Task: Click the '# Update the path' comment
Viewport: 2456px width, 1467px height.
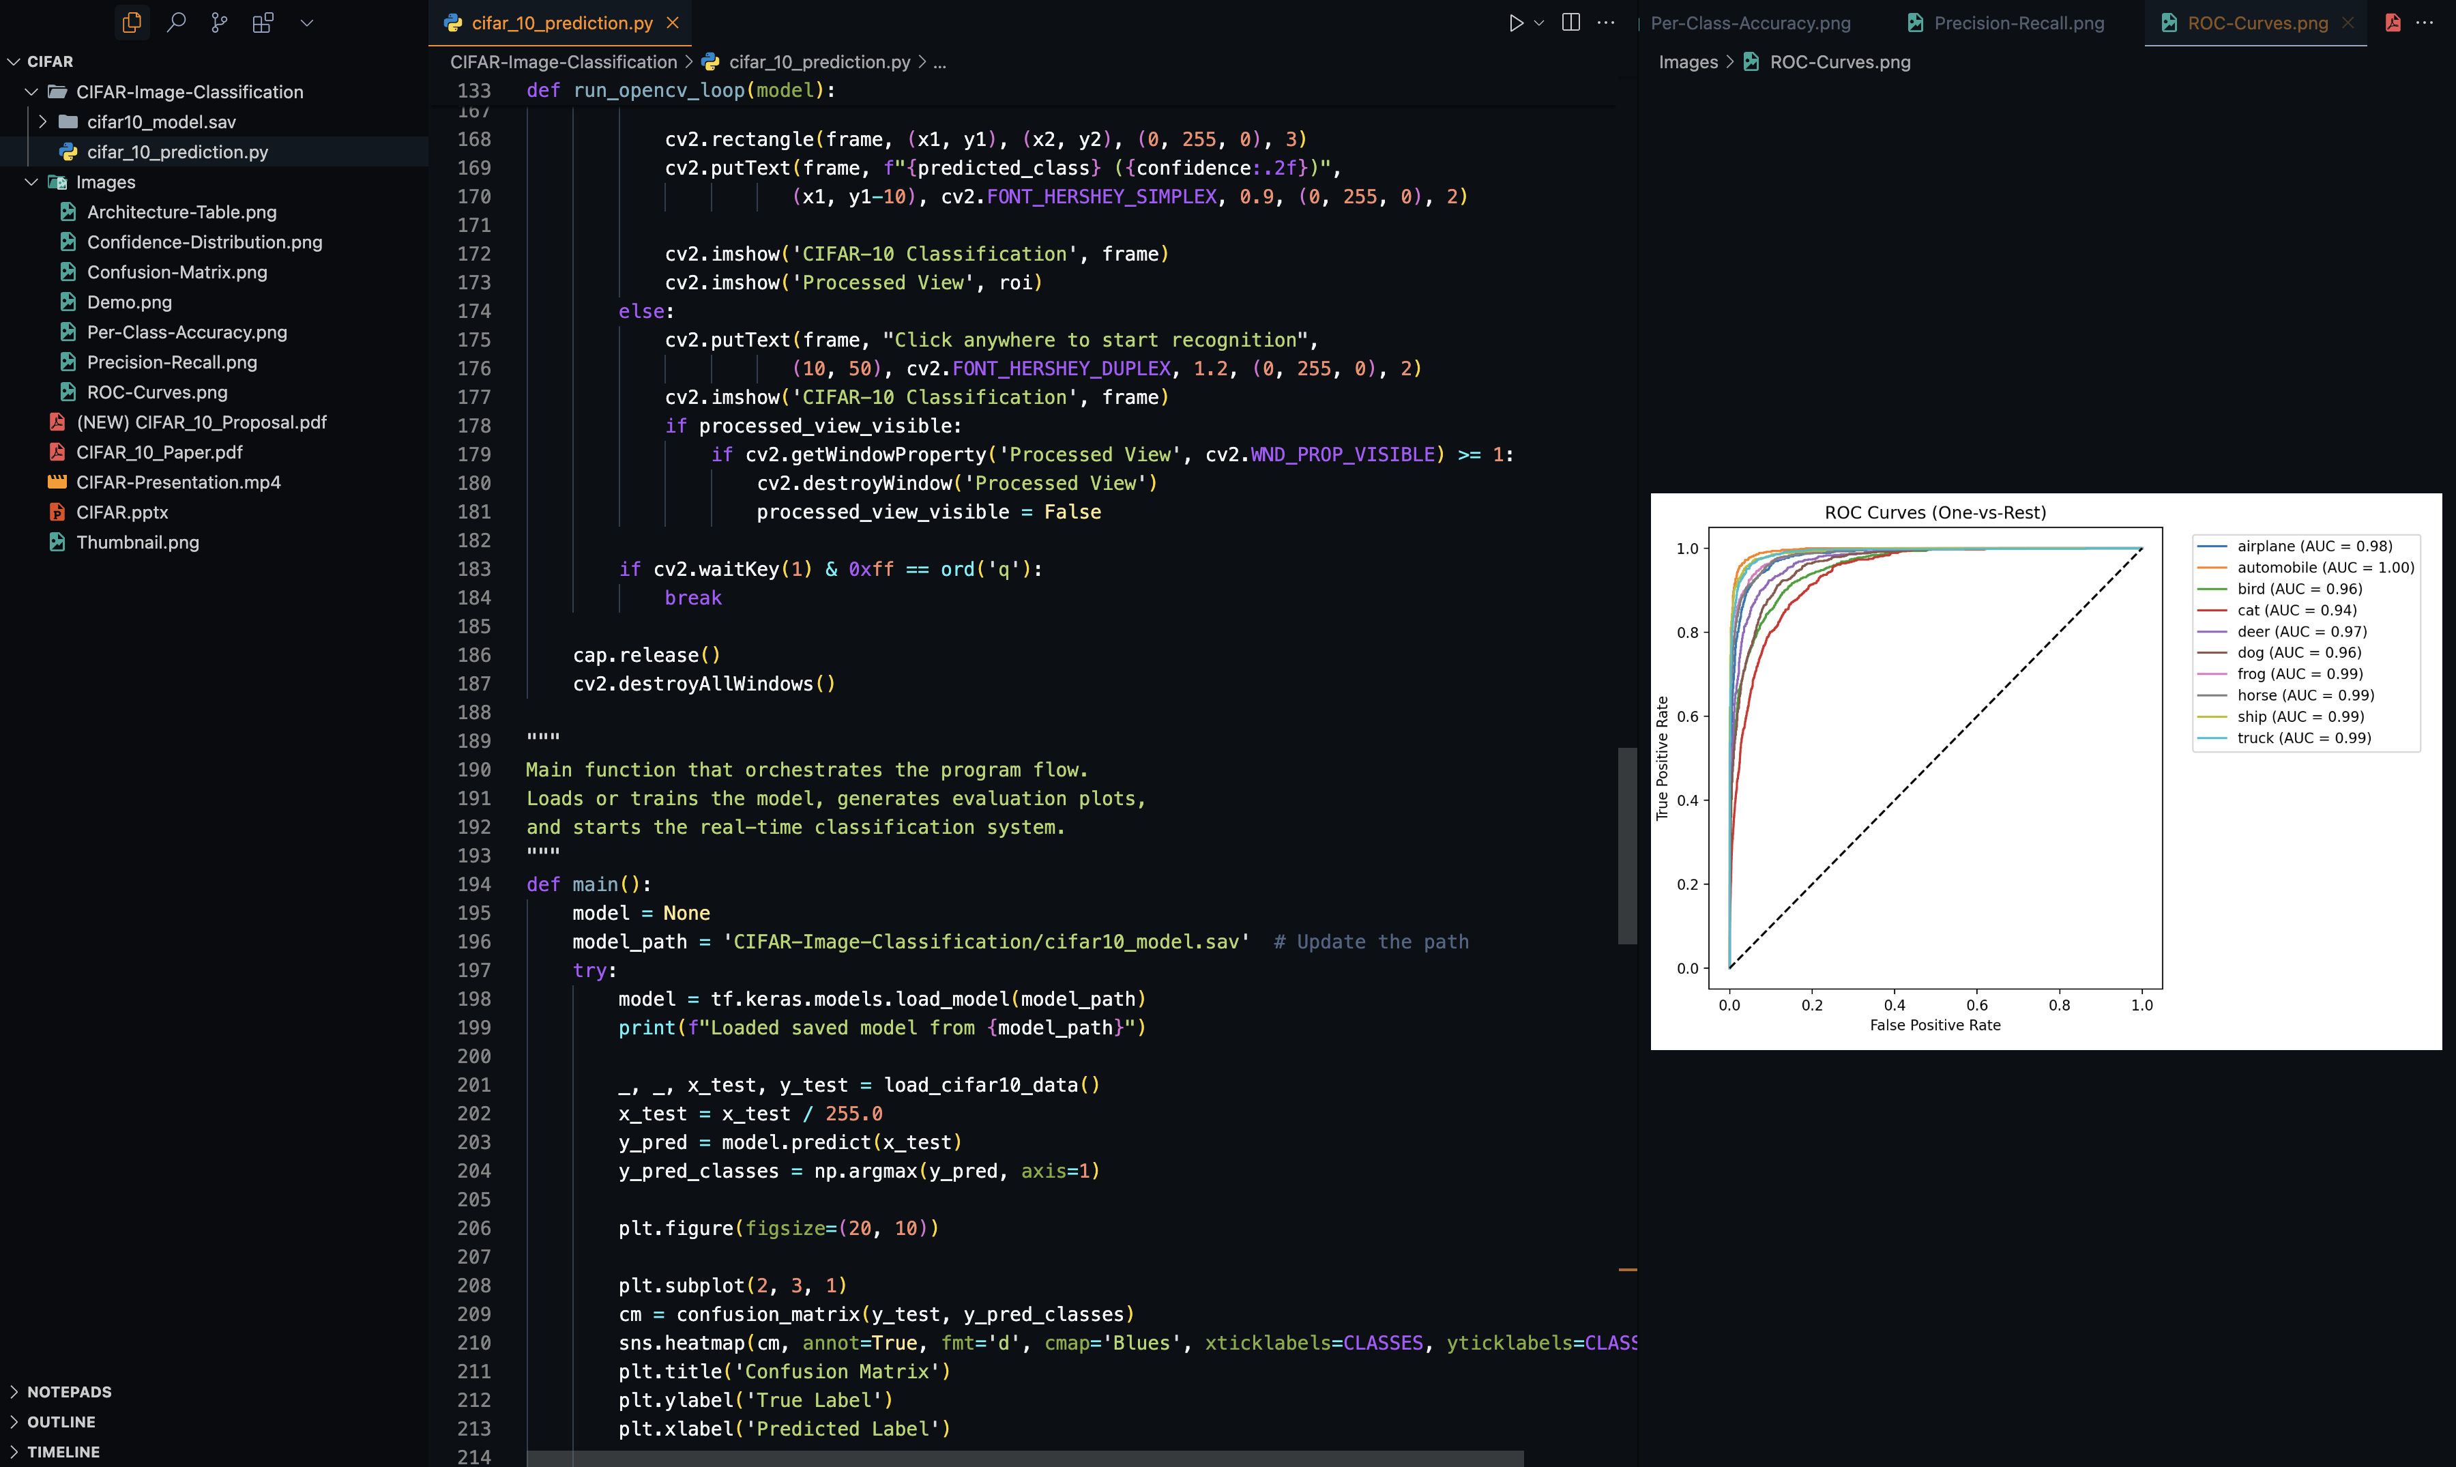Action: pyautogui.click(x=1371, y=941)
